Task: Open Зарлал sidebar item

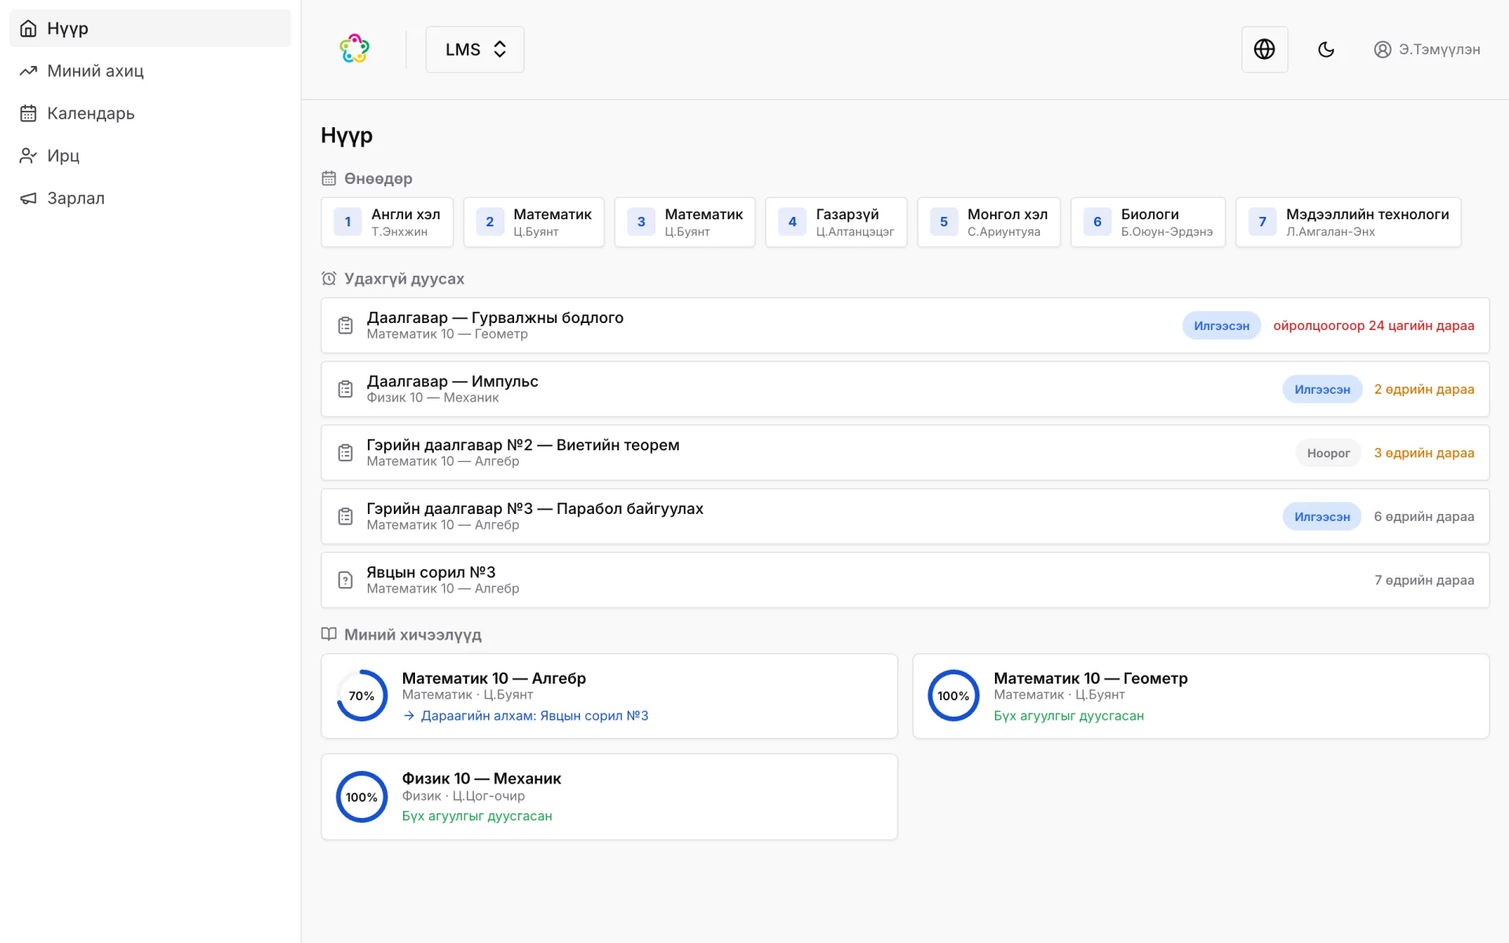Action: coord(150,198)
